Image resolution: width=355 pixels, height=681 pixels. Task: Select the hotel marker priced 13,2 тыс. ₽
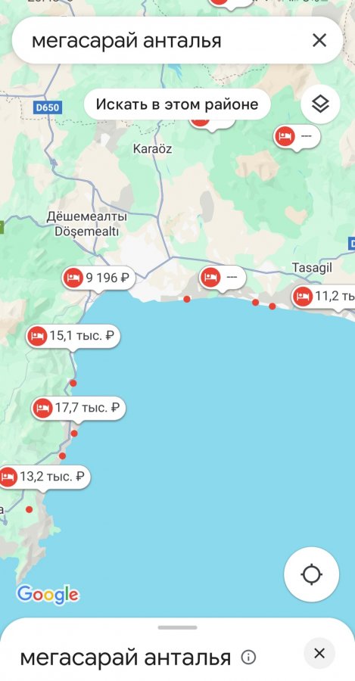45,477
